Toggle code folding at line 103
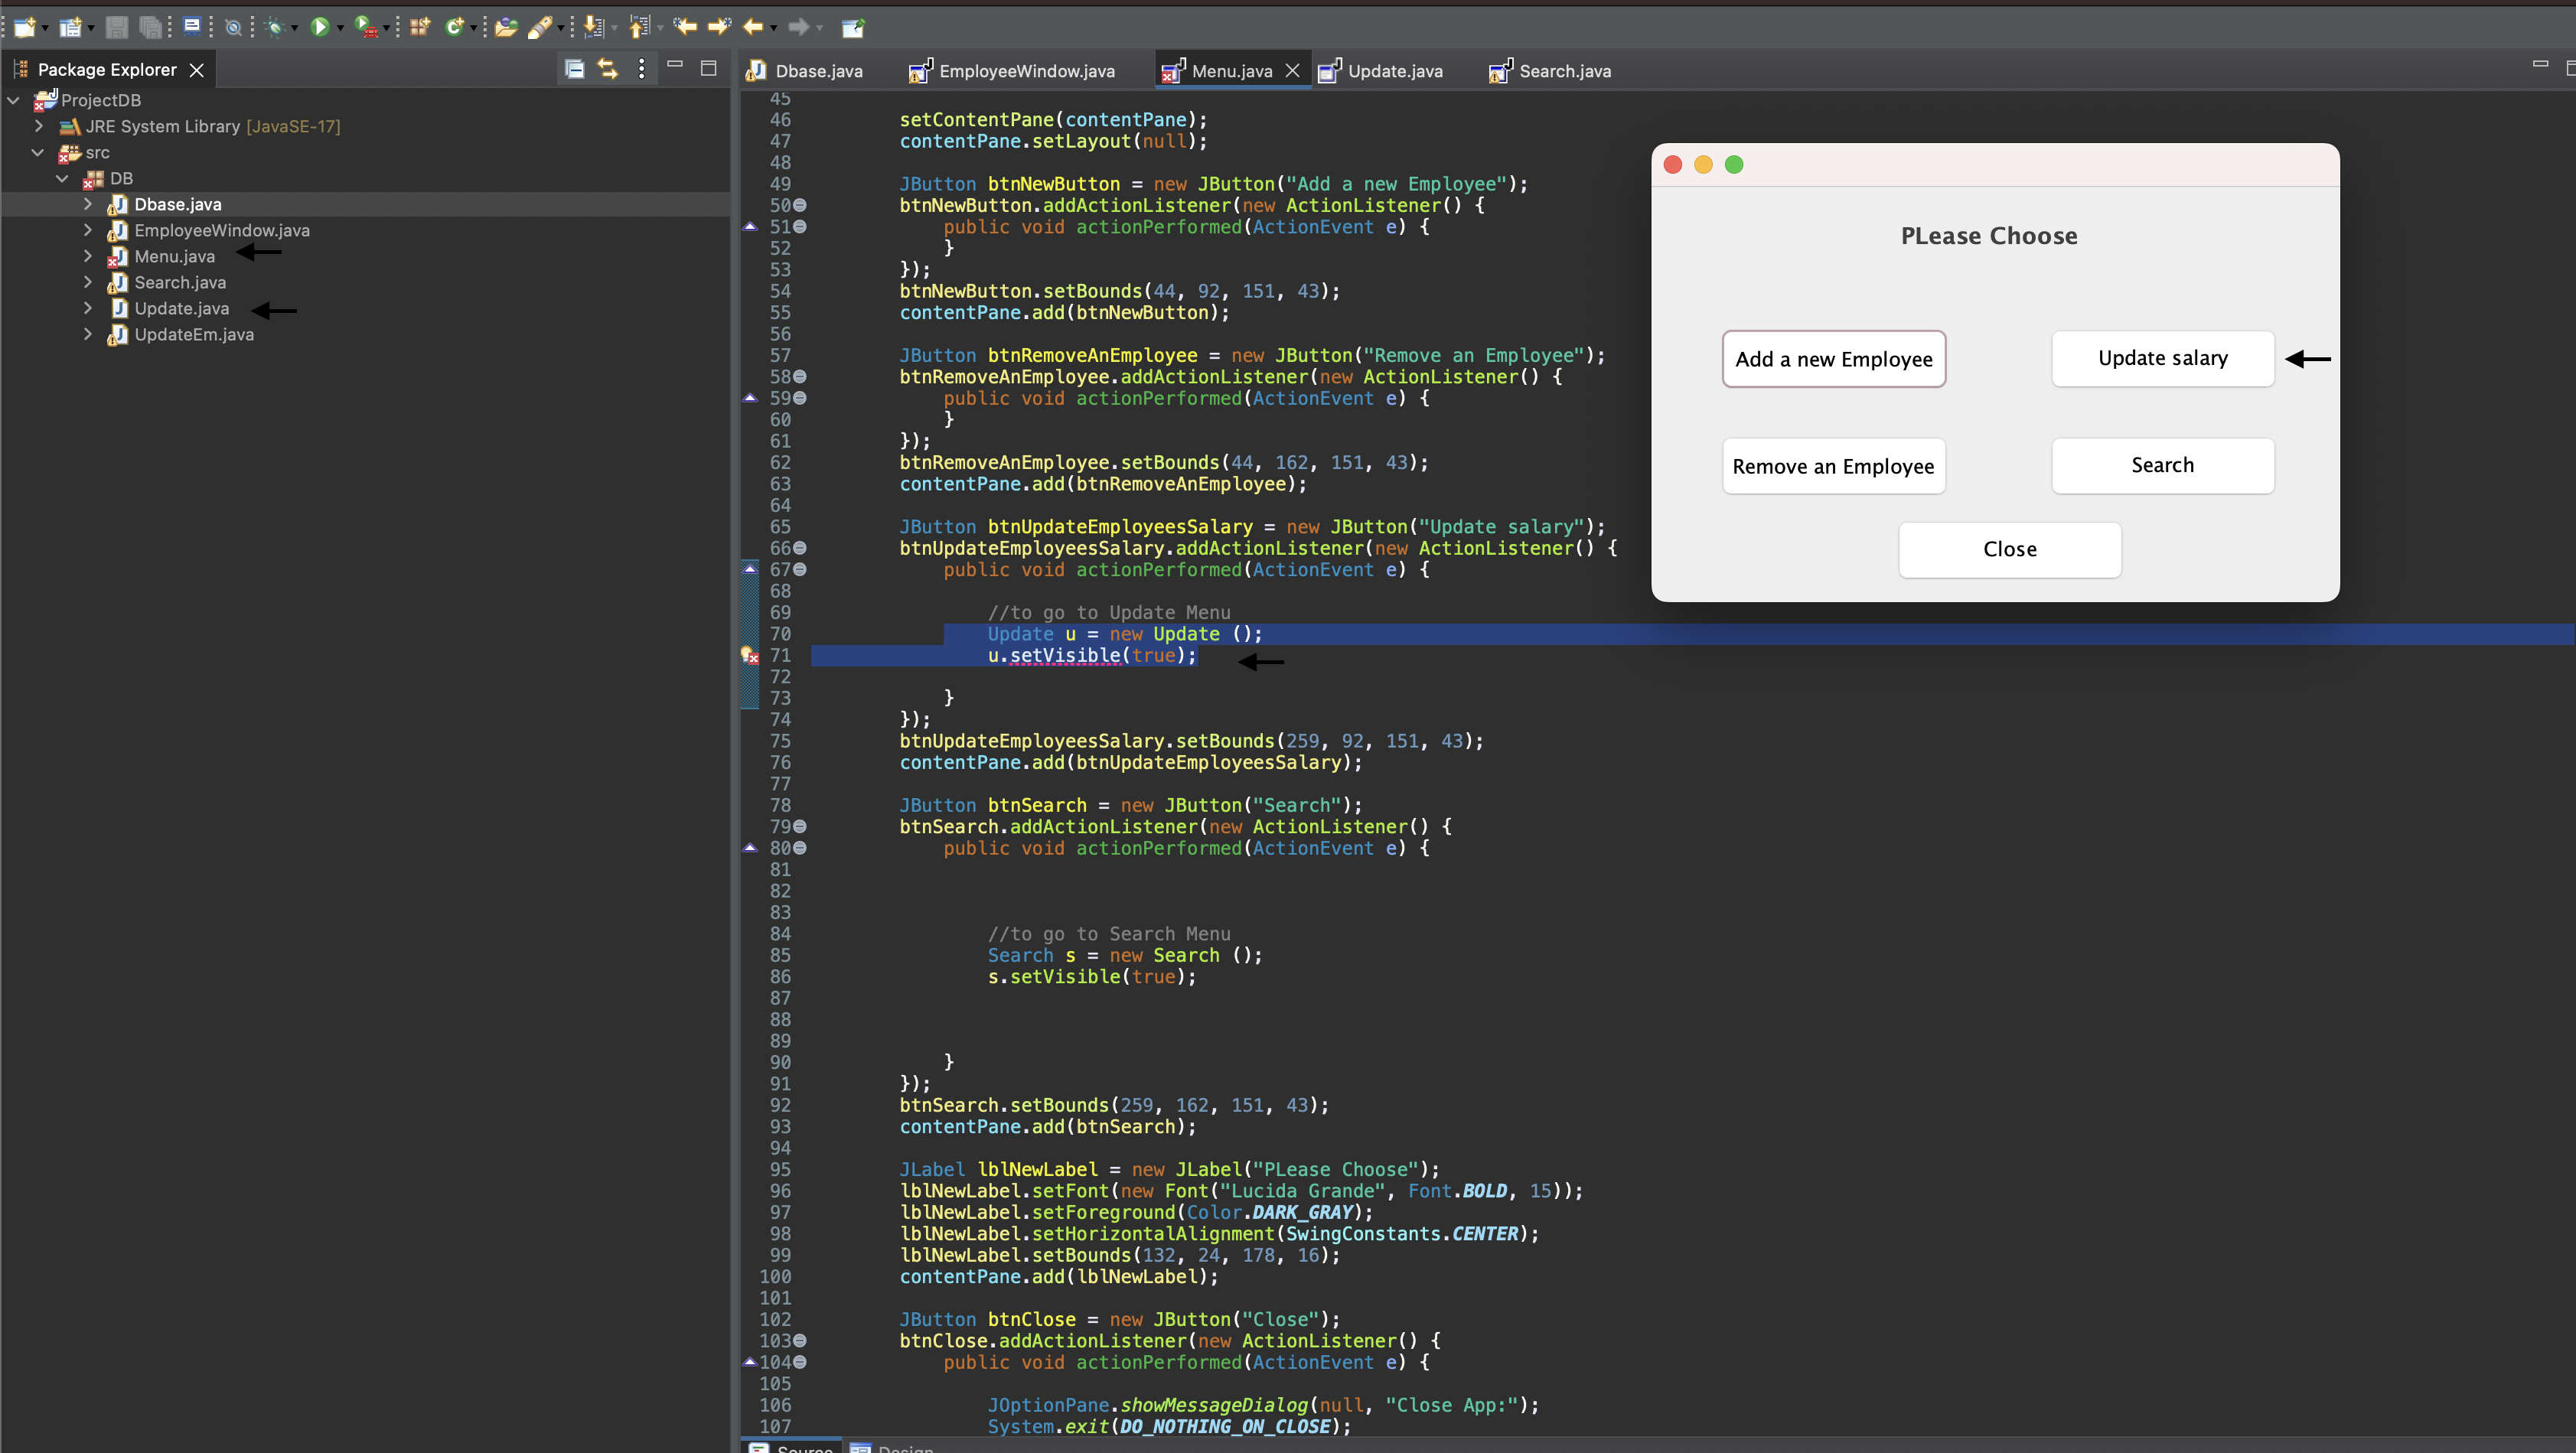The image size is (2576, 1453). (800, 1341)
